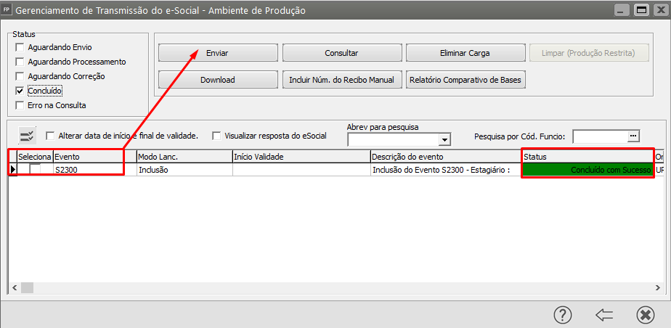The width and height of the screenshot is (671, 328).
Task: Check Visualizar resposta do eSocial
Action: point(216,136)
